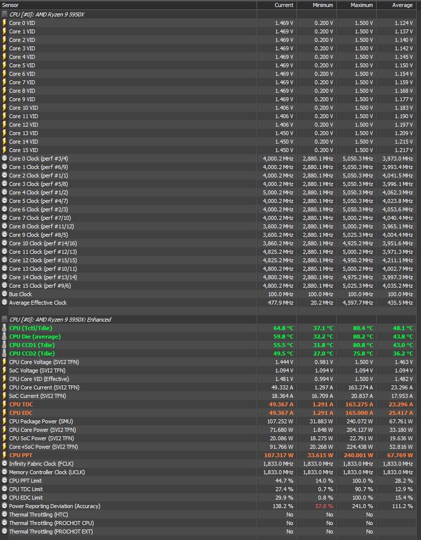The image size is (421, 540).
Task: Select the Core 10 VID row label
Action: coord(23,107)
